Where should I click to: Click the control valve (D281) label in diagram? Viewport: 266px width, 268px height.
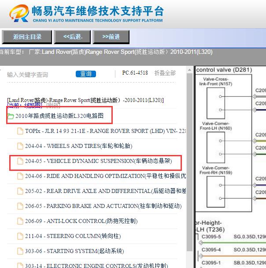[224, 70]
